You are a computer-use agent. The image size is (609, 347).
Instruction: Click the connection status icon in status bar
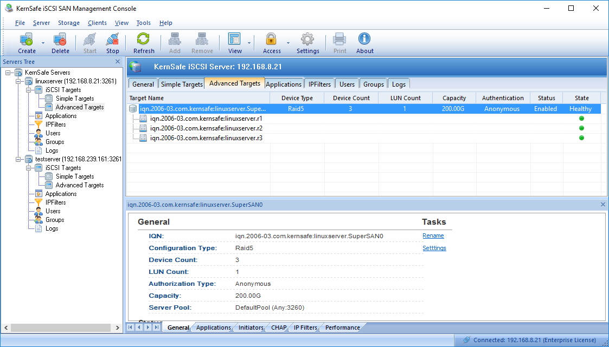point(466,340)
